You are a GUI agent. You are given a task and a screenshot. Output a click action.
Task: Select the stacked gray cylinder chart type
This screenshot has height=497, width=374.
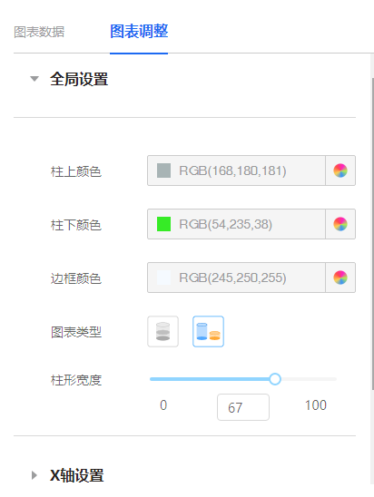[163, 332]
